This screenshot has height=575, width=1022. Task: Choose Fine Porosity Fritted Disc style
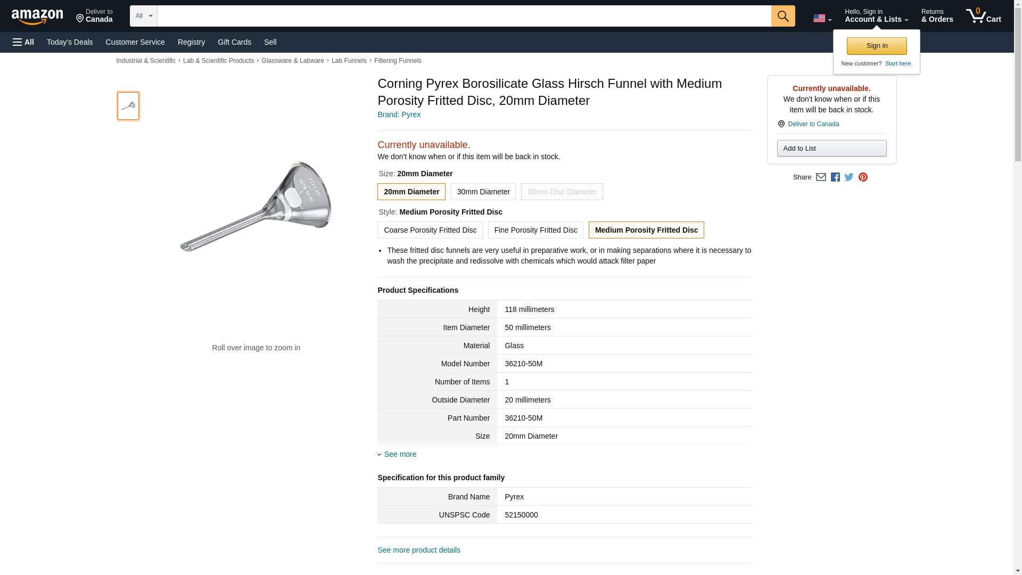(535, 230)
